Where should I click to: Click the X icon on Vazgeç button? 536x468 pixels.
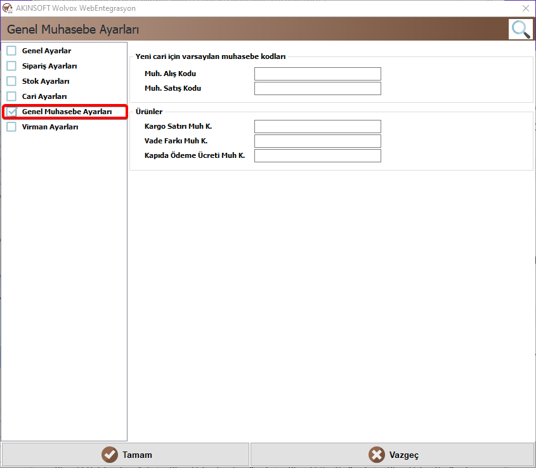tap(377, 455)
